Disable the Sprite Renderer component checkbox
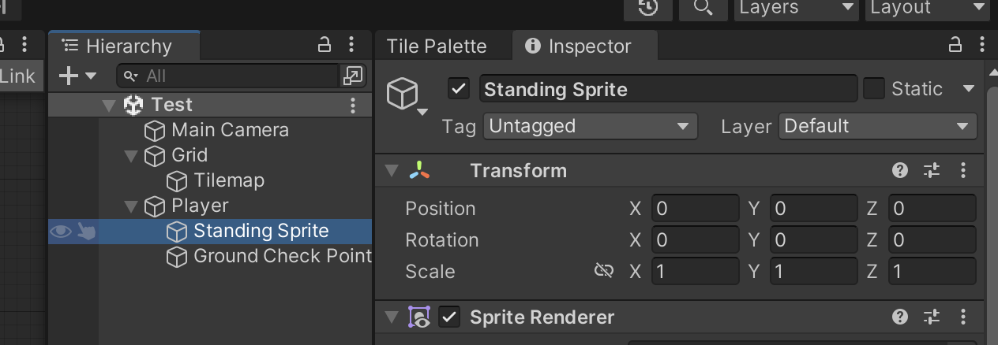This screenshot has width=998, height=345. tap(449, 317)
